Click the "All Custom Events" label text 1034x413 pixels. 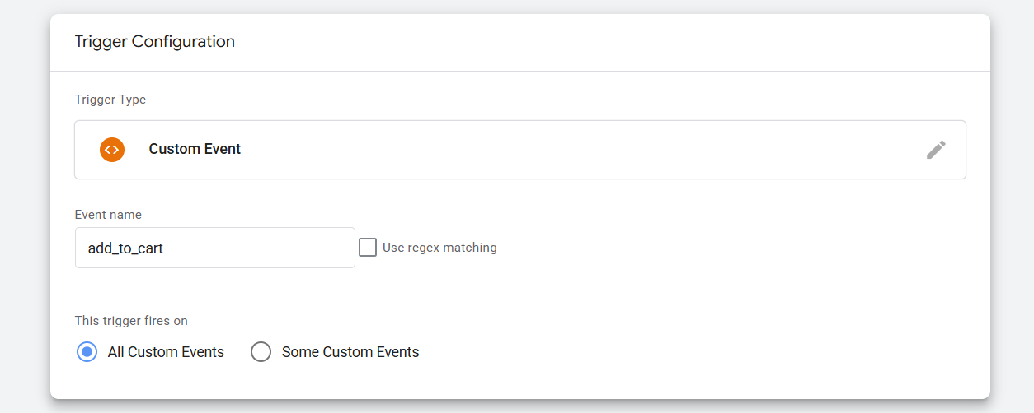[166, 352]
